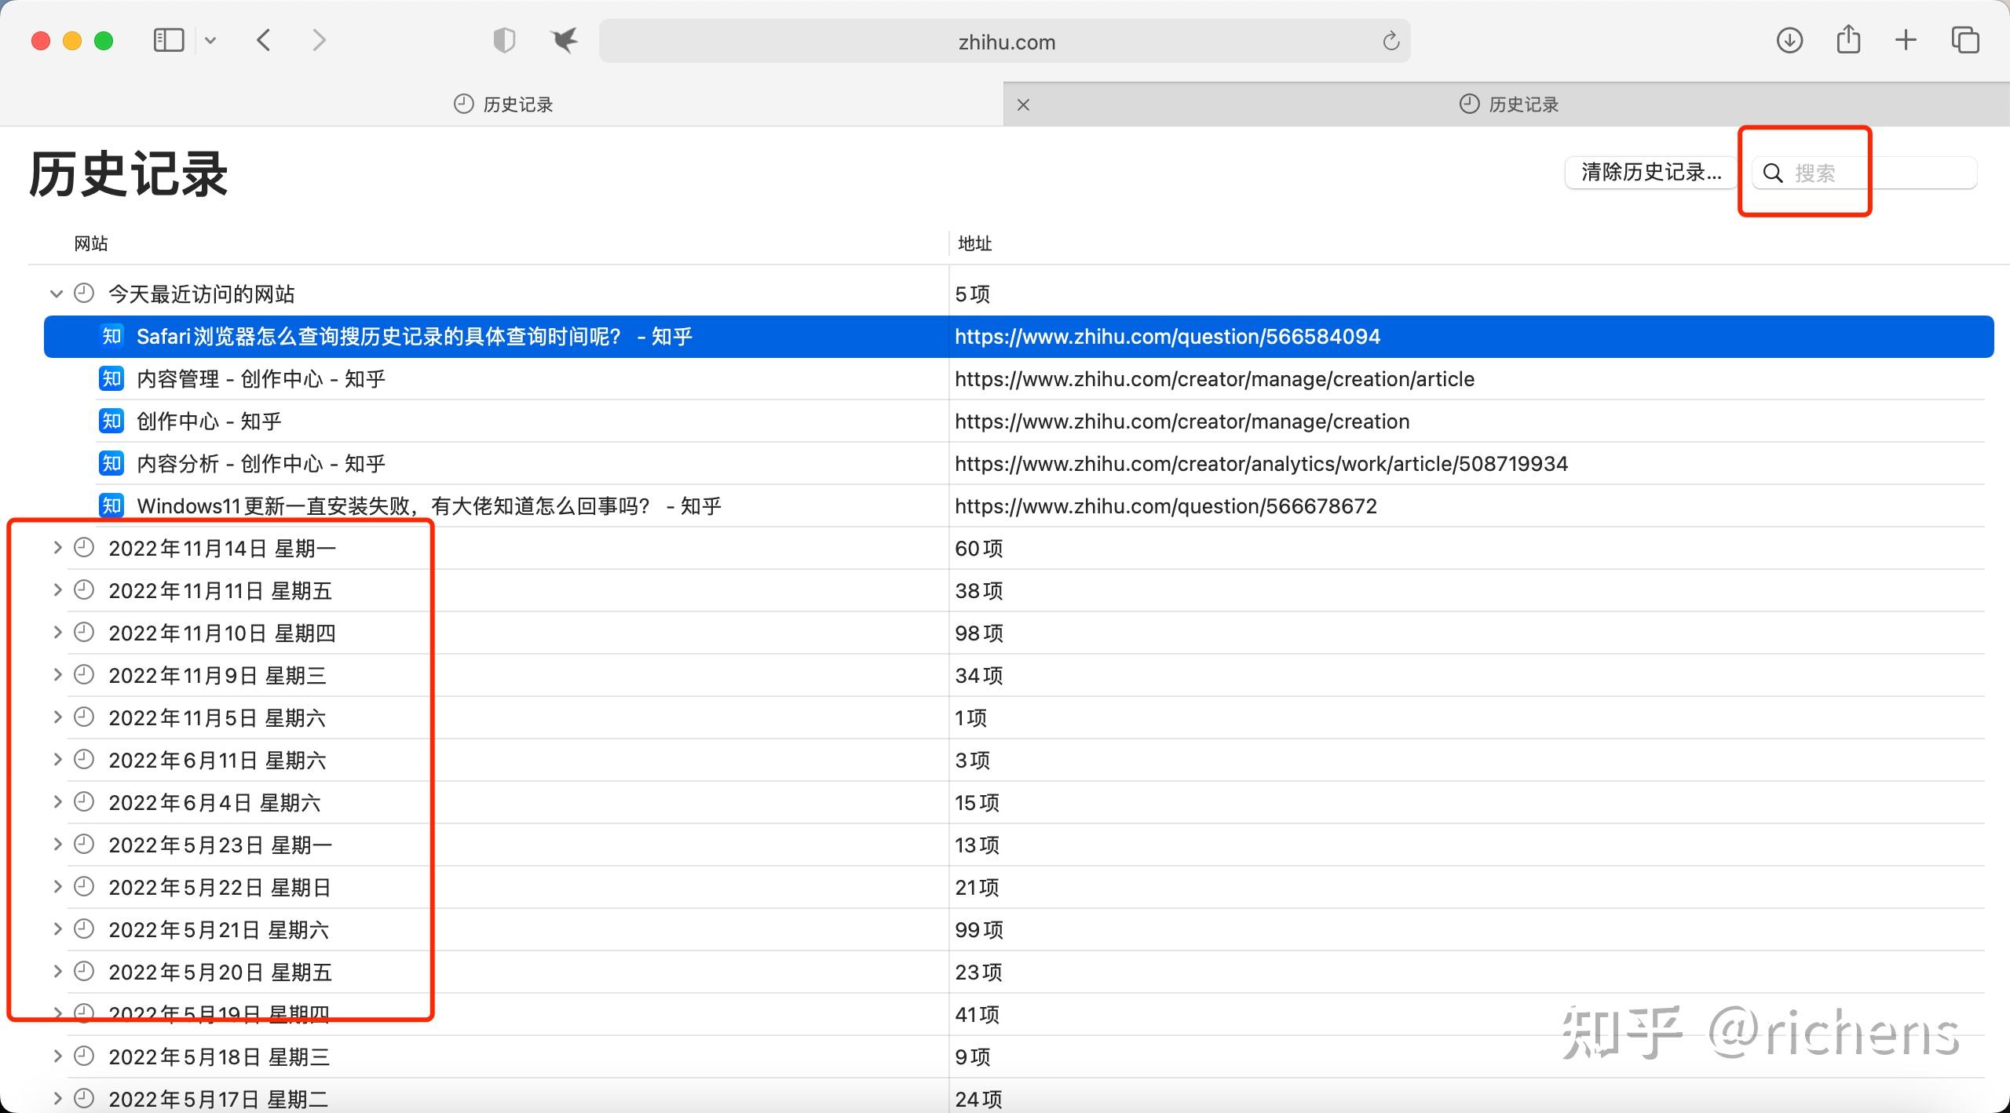Screen dimensions: 2010x1113
Task: Click the clock icon beside 2022年11月11日
Action: point(84,590)
